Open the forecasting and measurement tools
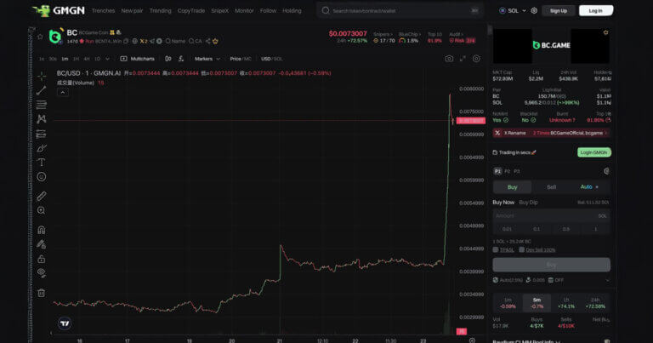653x343 pixels. coord(41,134)
